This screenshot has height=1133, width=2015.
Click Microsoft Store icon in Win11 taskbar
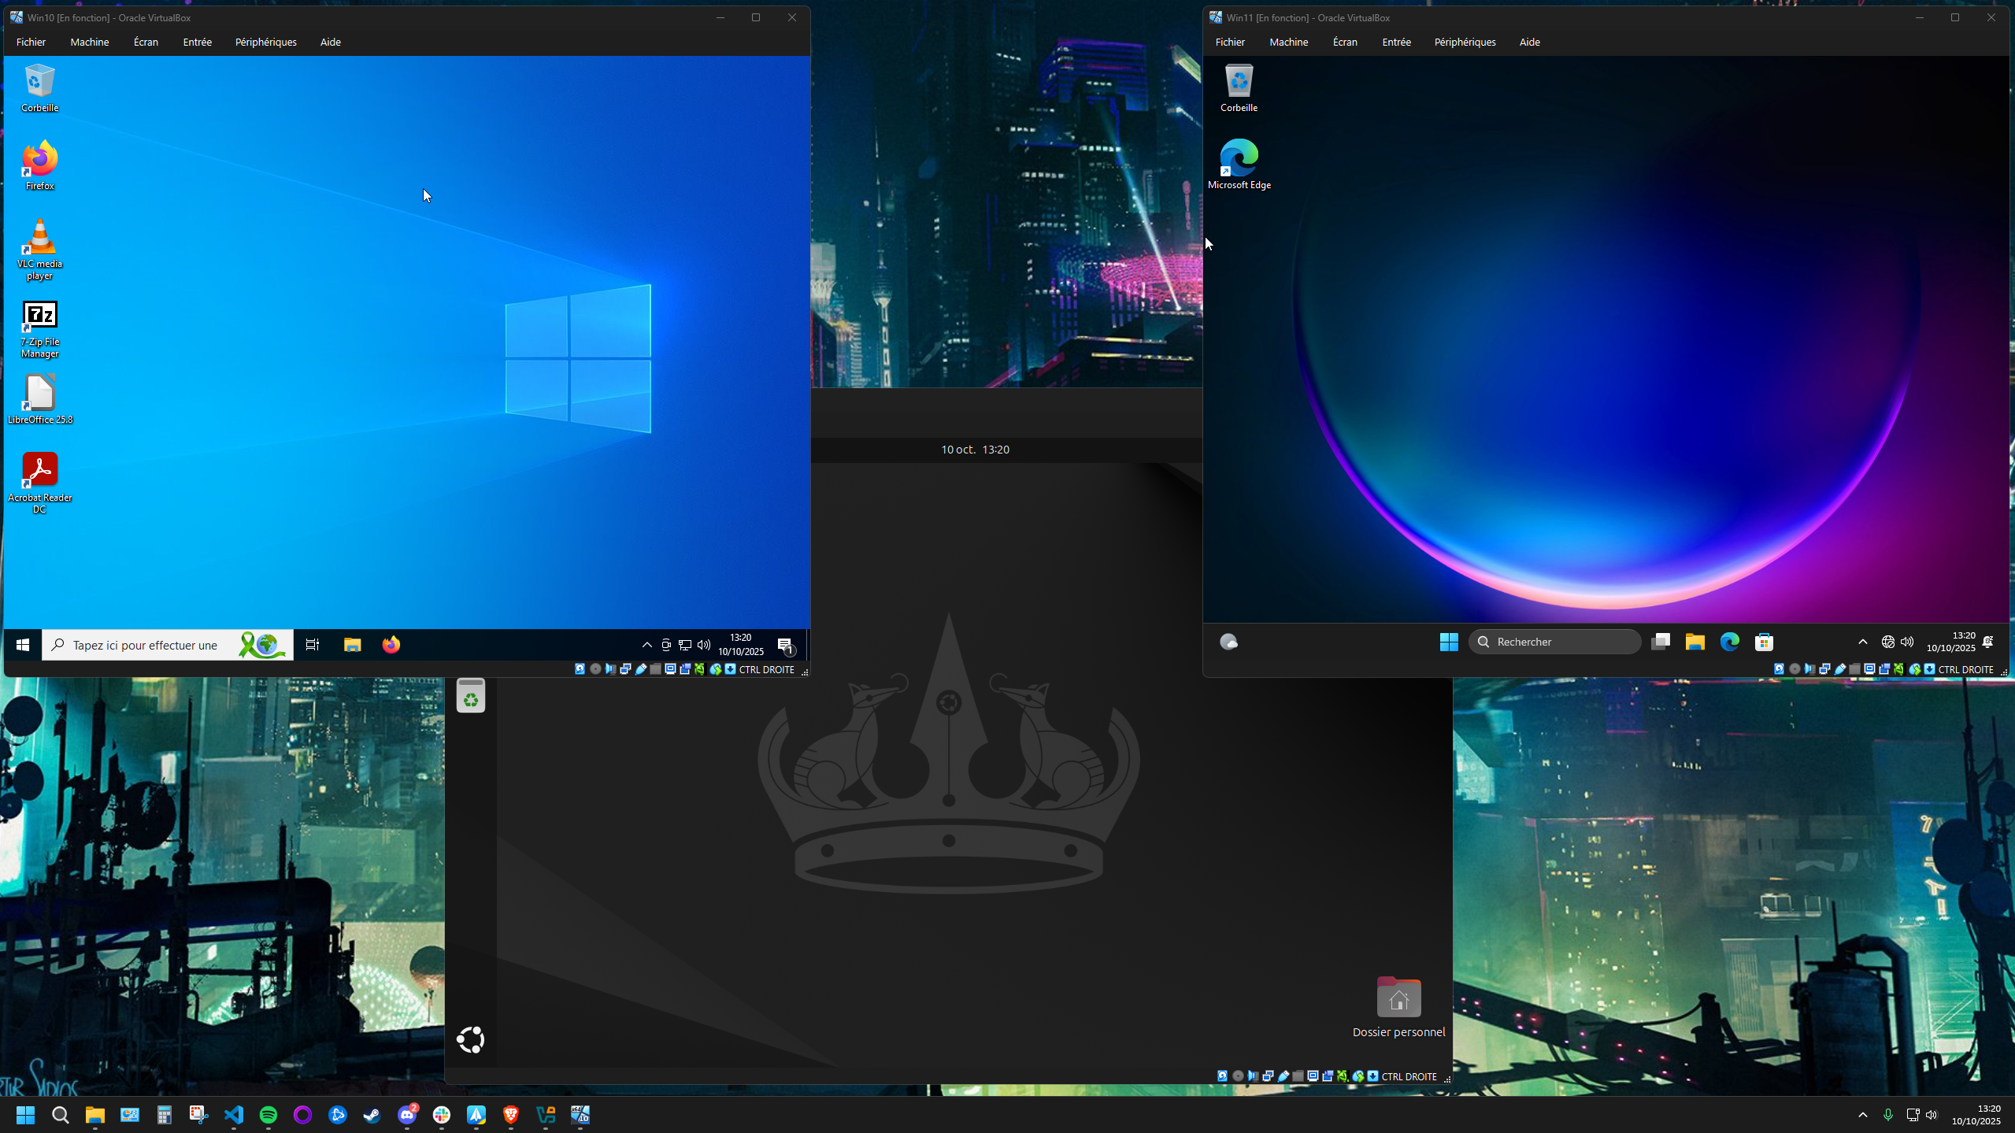click(1764, 642)
